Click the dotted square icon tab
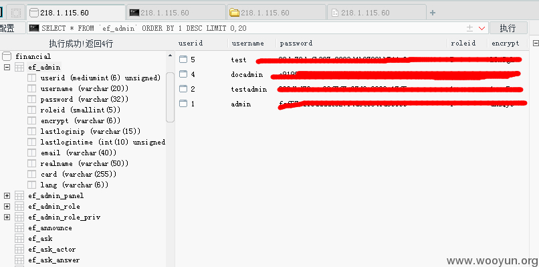539x267 pixels. (16, 13)
